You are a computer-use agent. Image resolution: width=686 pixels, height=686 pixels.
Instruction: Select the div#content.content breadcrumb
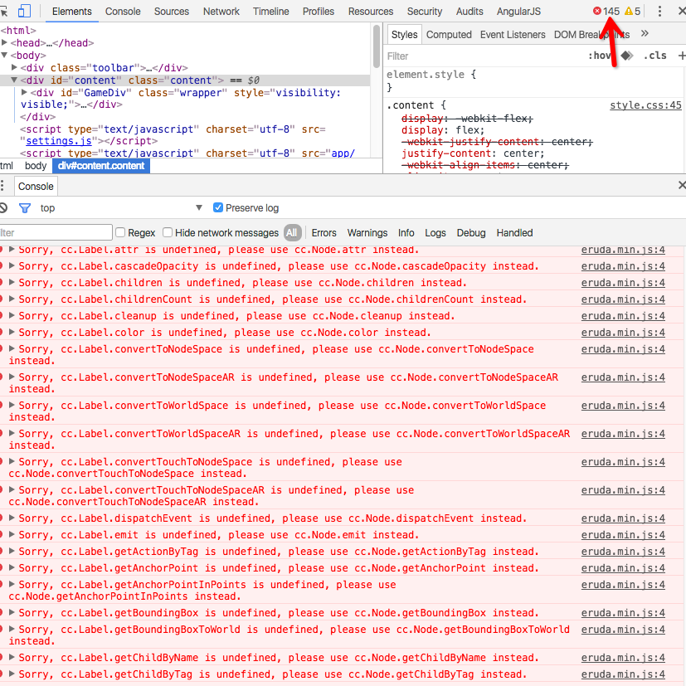[101, 166]
